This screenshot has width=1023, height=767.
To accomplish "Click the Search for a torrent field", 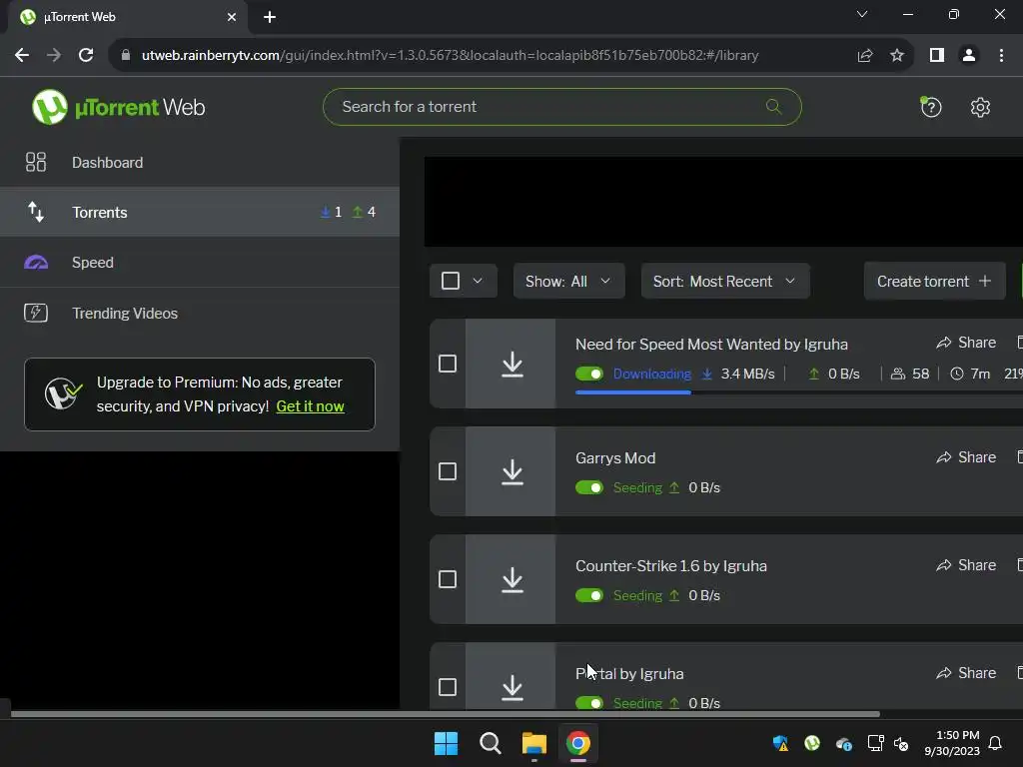I will coord(561,107).
